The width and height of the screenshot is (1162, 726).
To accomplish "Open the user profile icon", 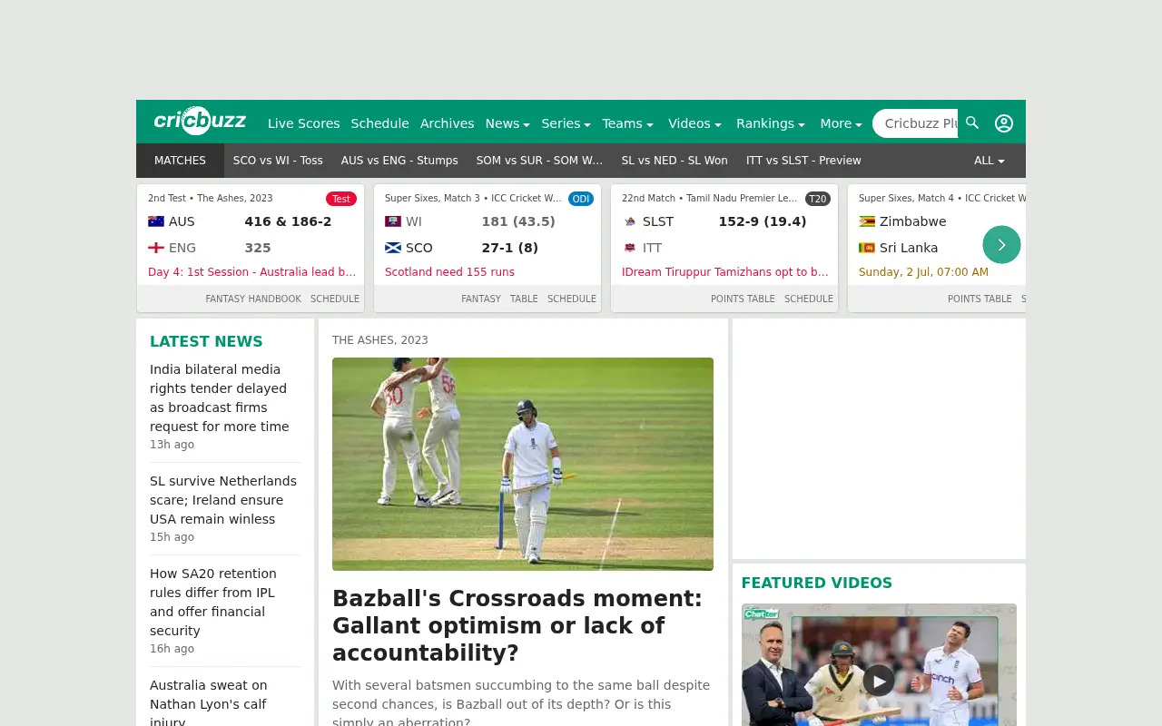I will tap(1004, 123).
